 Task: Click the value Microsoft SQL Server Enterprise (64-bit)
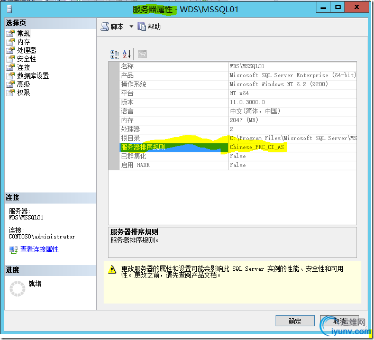tap(293, 75)
